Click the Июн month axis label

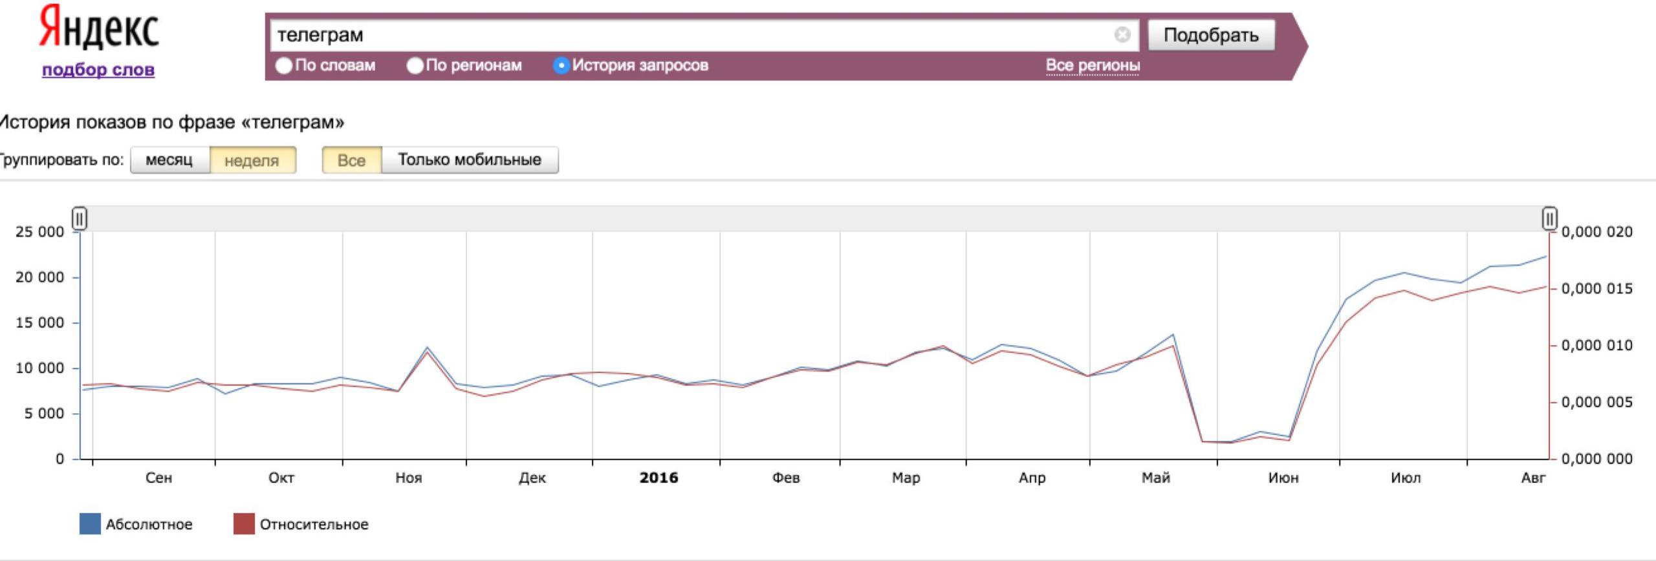[1283, 478]
